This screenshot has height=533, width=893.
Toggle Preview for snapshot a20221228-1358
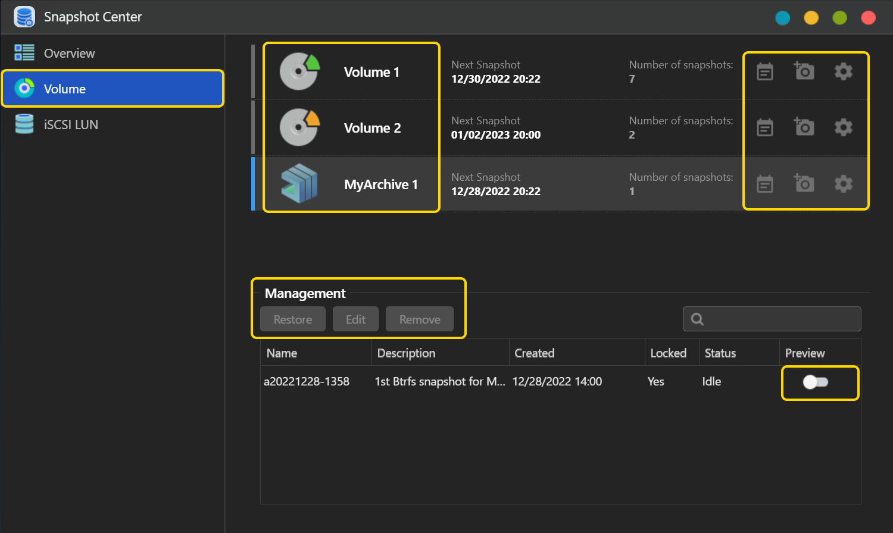click(815, 382)
